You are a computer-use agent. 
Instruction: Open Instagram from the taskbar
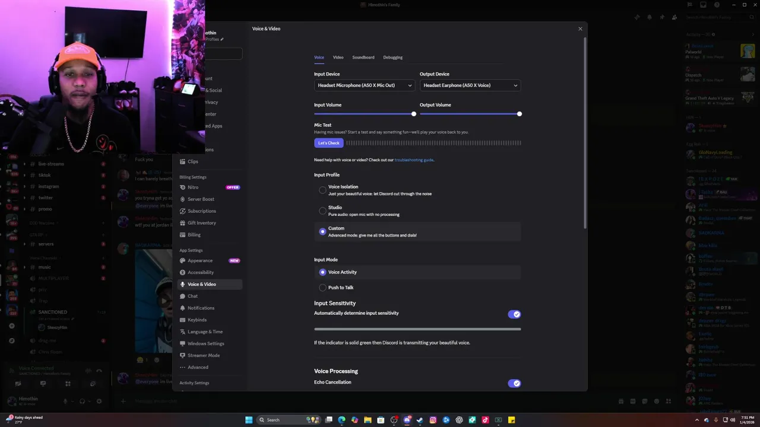[433, 420]
